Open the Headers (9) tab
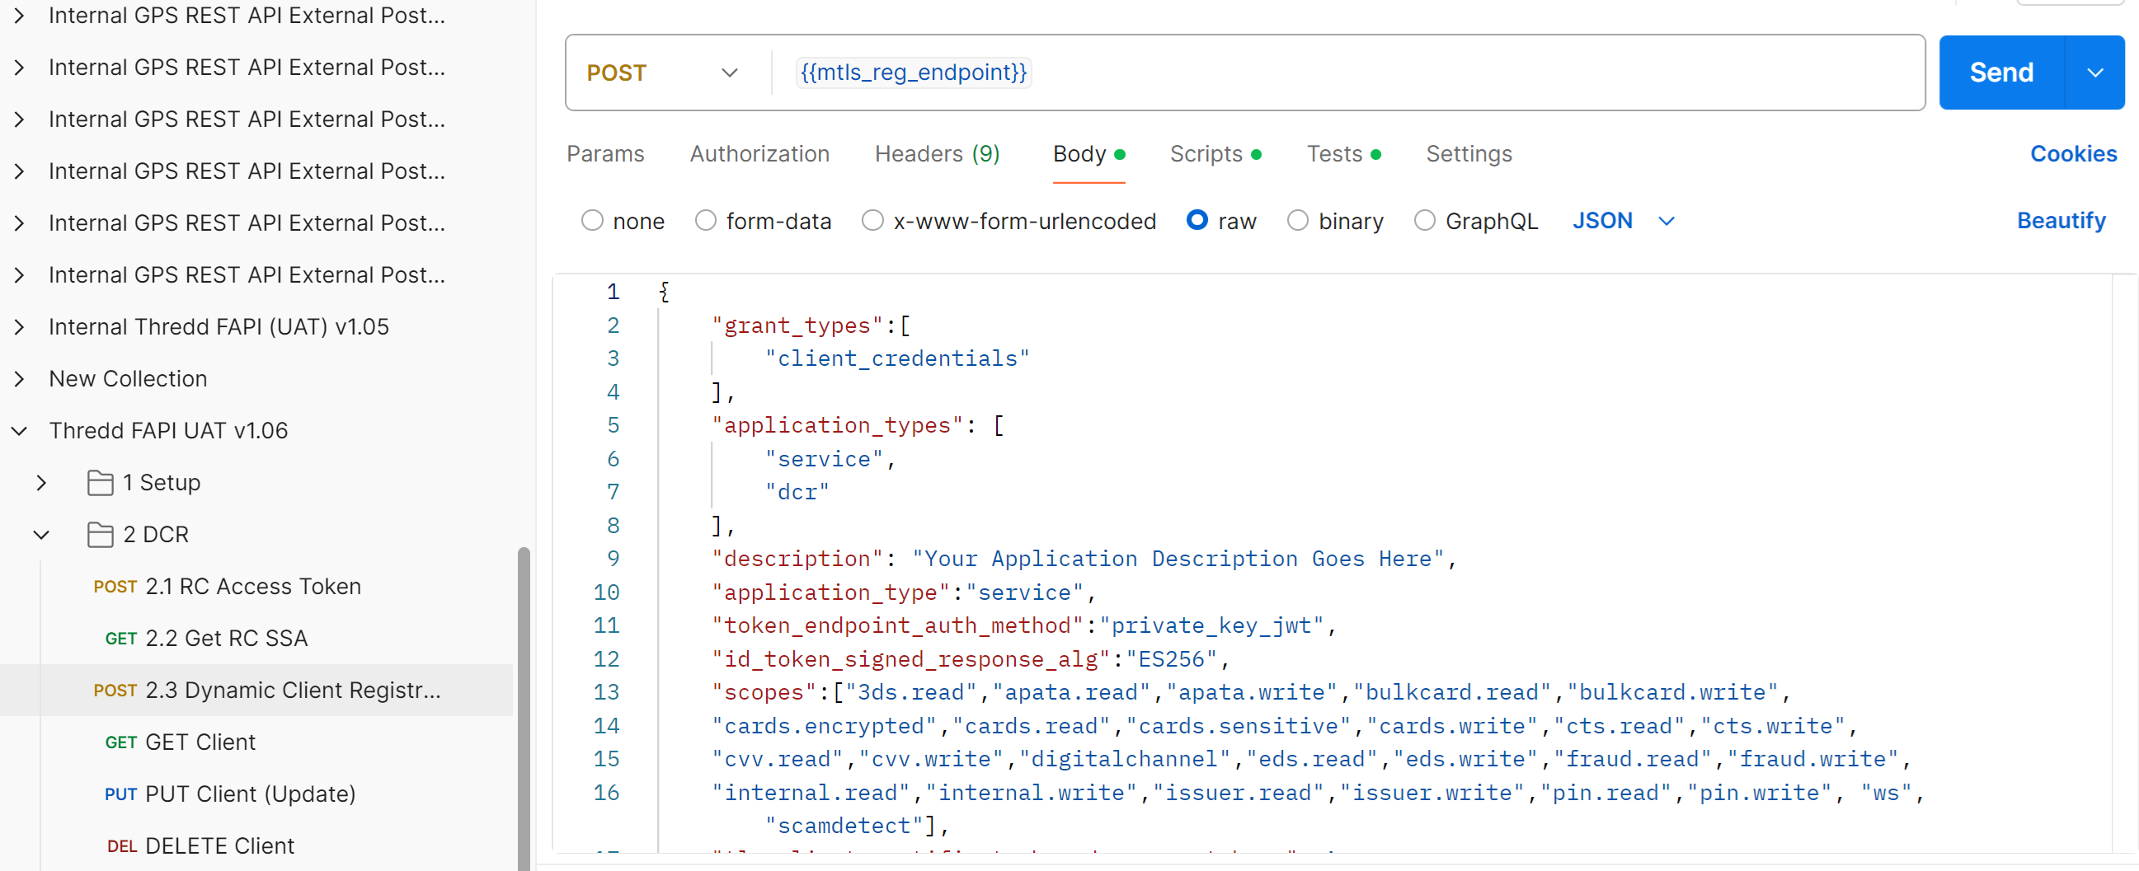 (x=937, y=154)
